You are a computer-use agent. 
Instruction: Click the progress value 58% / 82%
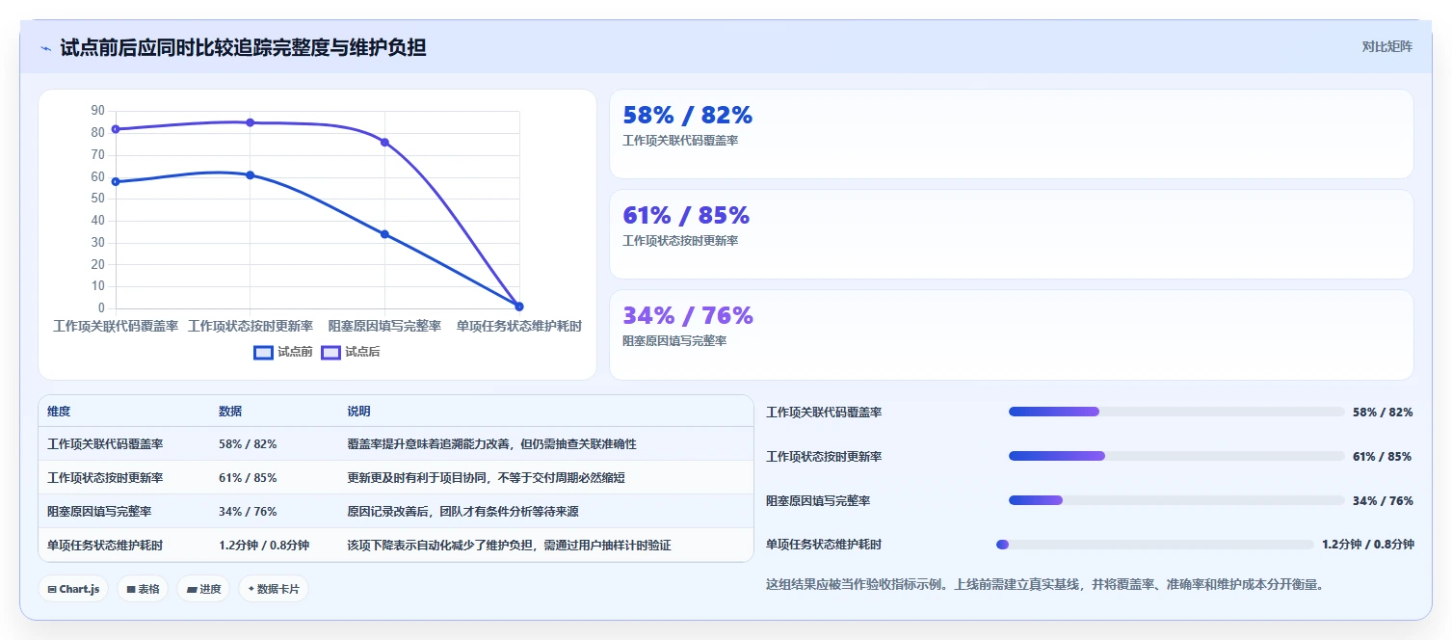pos(1383,412)
